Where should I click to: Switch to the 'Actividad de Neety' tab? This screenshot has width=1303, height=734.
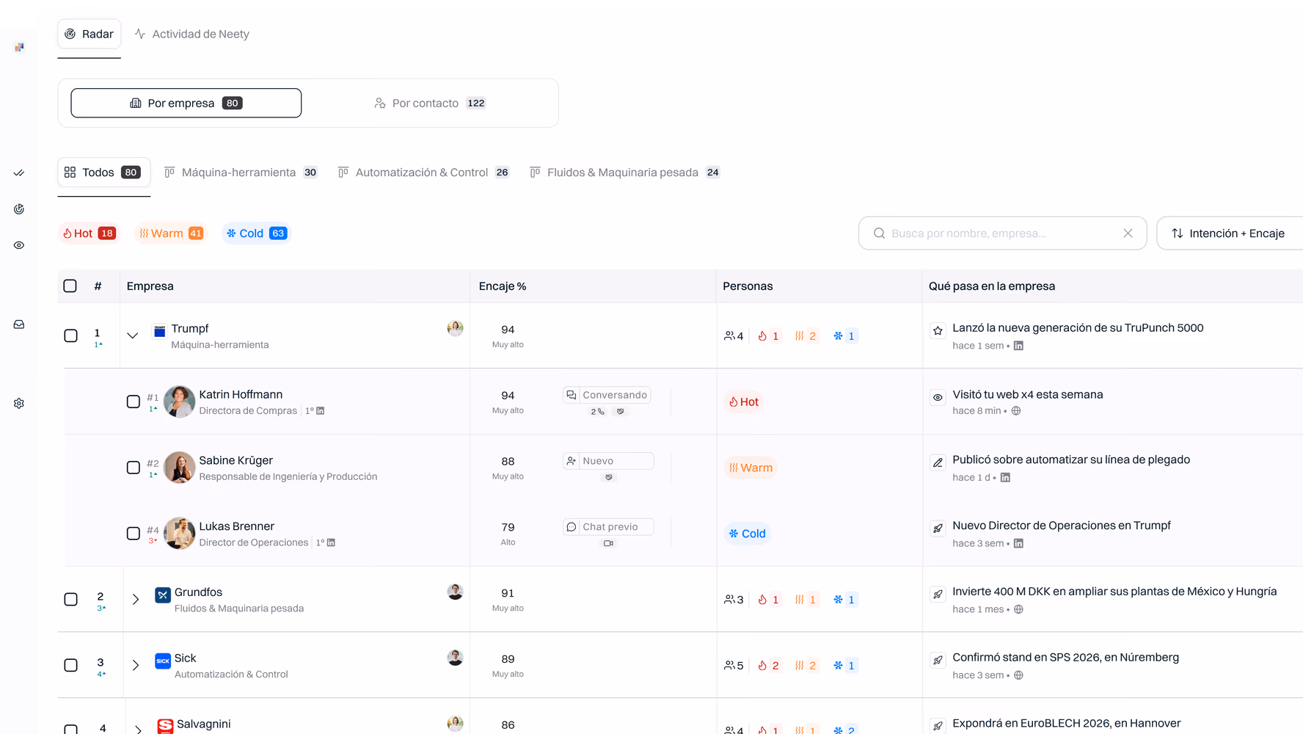tap(192, 34)
